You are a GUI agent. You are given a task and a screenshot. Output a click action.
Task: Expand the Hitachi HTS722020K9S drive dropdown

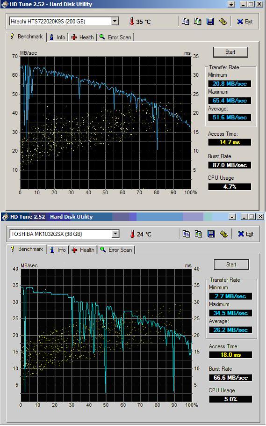[x=115, y=21]
